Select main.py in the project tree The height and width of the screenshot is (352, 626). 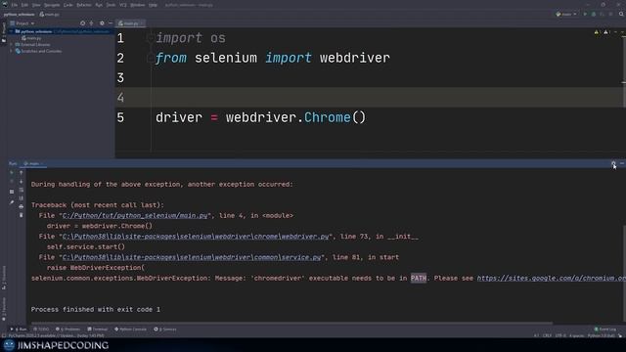(x=32, y=38)
